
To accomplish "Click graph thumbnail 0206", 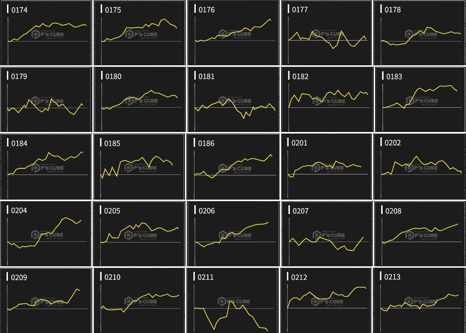I will pyautogui.click(x=233, y=234).
